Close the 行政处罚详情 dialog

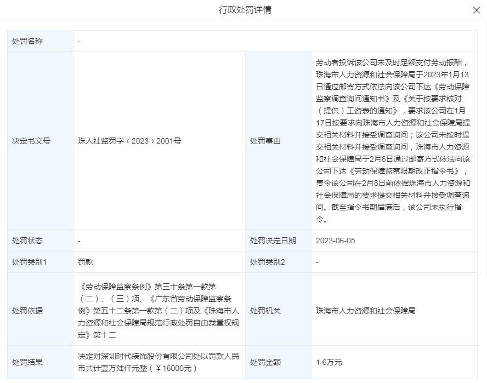[476, 10]
